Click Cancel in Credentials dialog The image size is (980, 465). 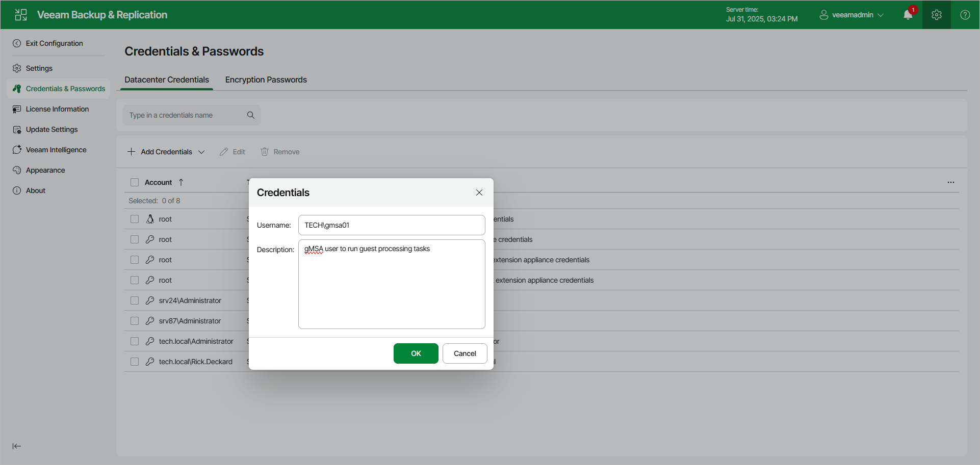(x=465, y=353)
